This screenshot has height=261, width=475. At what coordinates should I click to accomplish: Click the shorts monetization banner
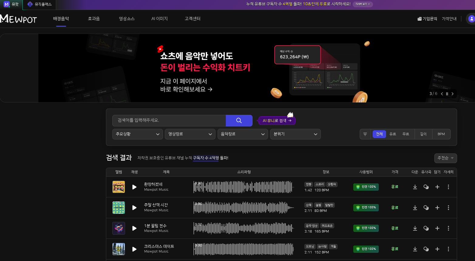(237, 68)
